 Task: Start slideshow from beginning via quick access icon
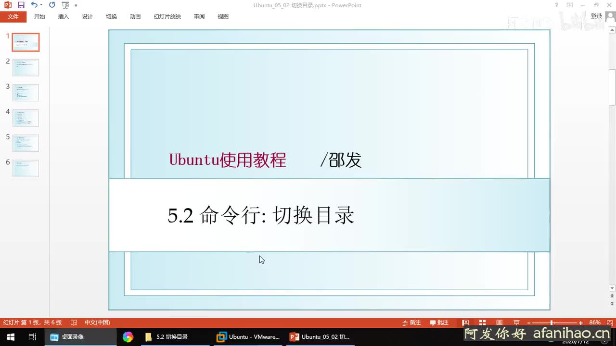click(66, 5)
